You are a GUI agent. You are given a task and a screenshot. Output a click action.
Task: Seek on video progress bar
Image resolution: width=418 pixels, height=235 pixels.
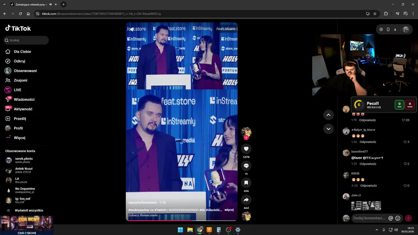coord(182,220)
